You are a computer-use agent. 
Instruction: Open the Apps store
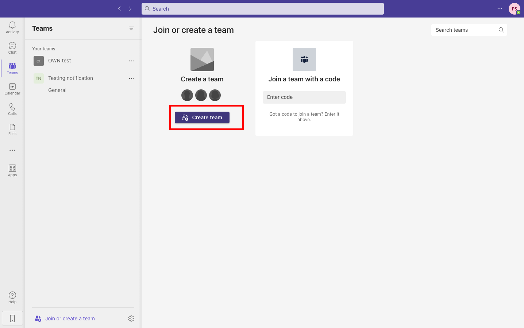pyautogui.click(x=12, y=170)
